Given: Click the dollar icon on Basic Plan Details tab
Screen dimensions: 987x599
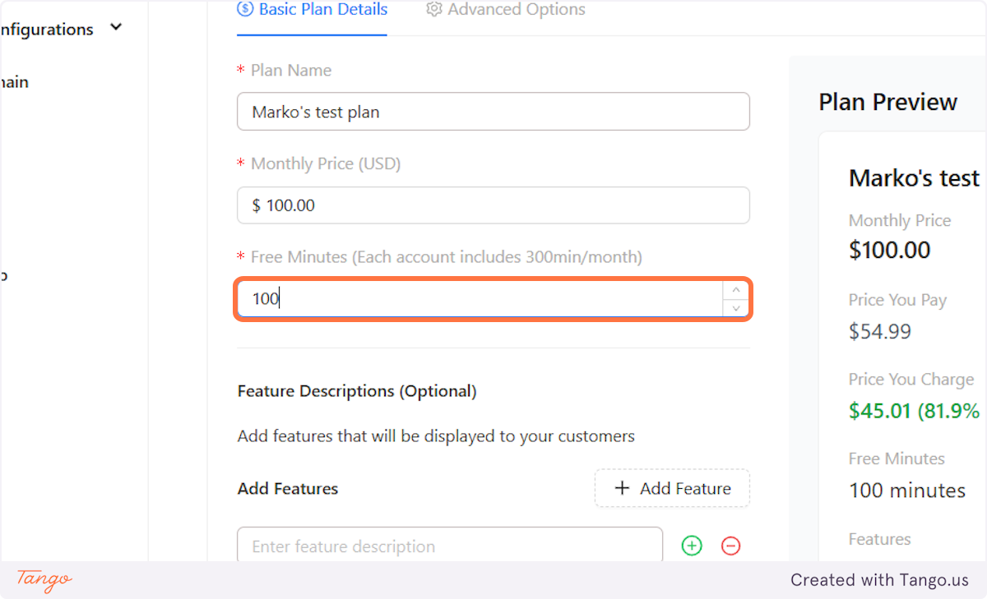Looking at the screenshot, I should pyautogui.click(x=243, y=9).
